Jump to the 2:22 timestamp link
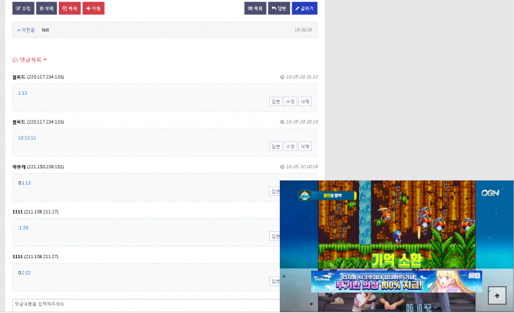 coord(26,272)
